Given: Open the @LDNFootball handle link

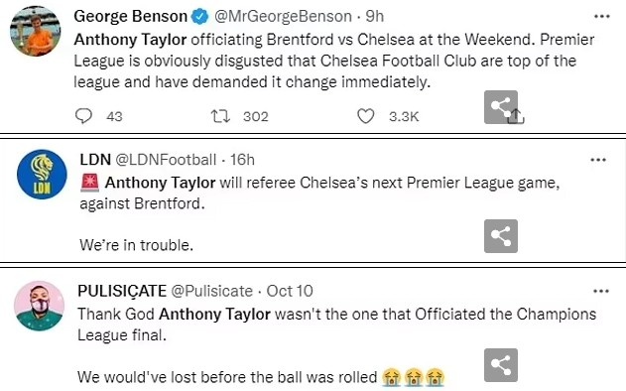Looking at the screenshot, I should point(166,160).
